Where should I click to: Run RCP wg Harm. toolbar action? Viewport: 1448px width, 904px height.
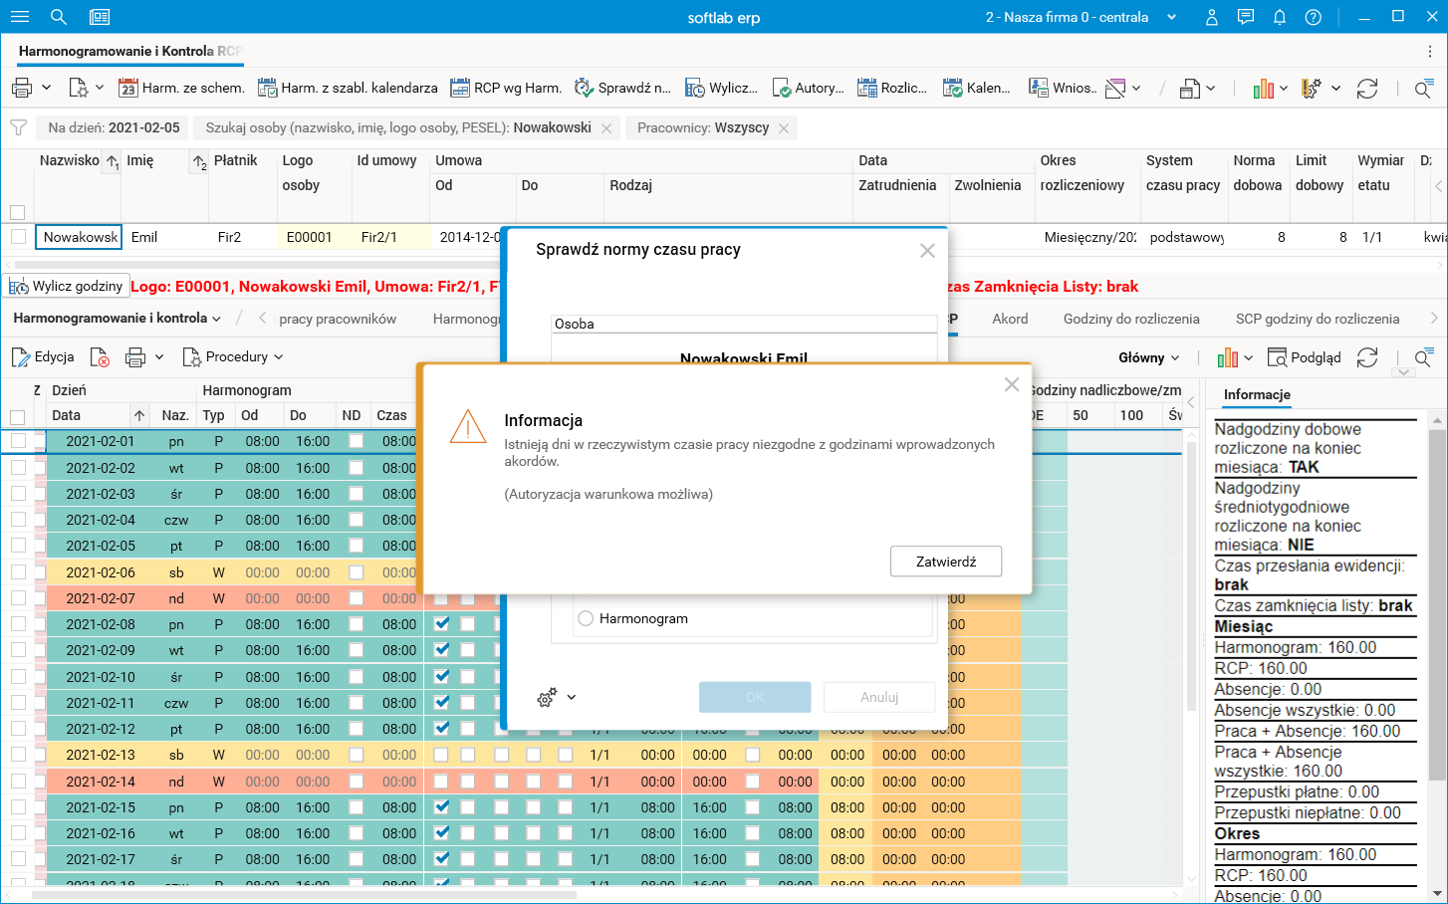click(x=506, y=88)
